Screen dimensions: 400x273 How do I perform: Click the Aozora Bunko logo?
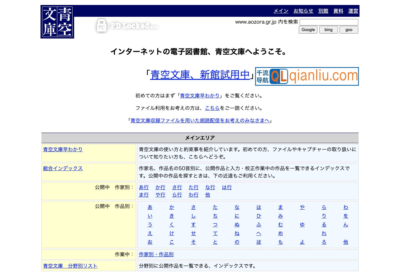[57, 22]
